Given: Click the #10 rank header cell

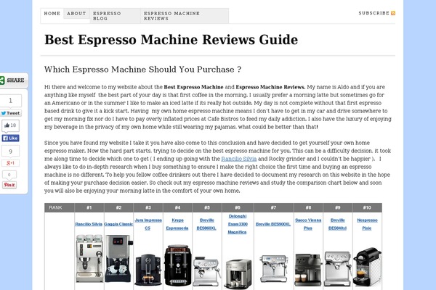Looking at the screenshot, I should (x=367, y=207).
